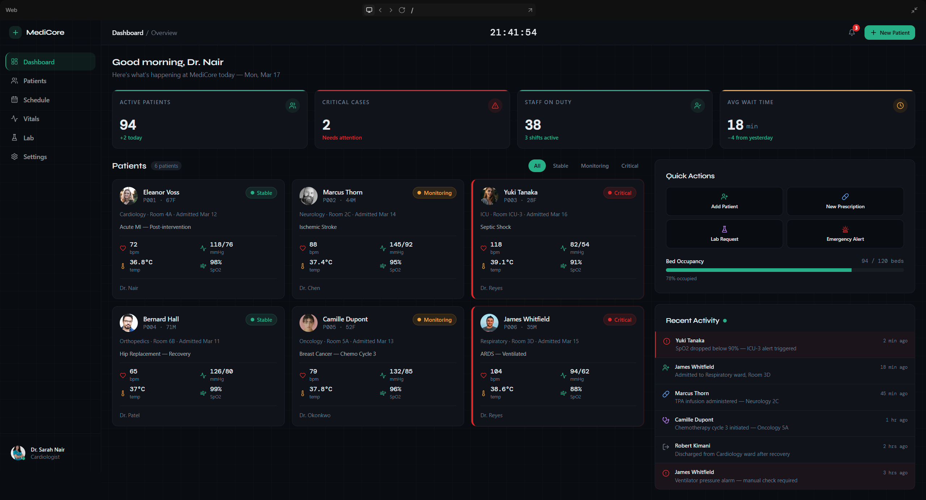Screen dimensions: 926x500
Task: Click the open-in-new-window arrow icon
Action: [530, 10]
